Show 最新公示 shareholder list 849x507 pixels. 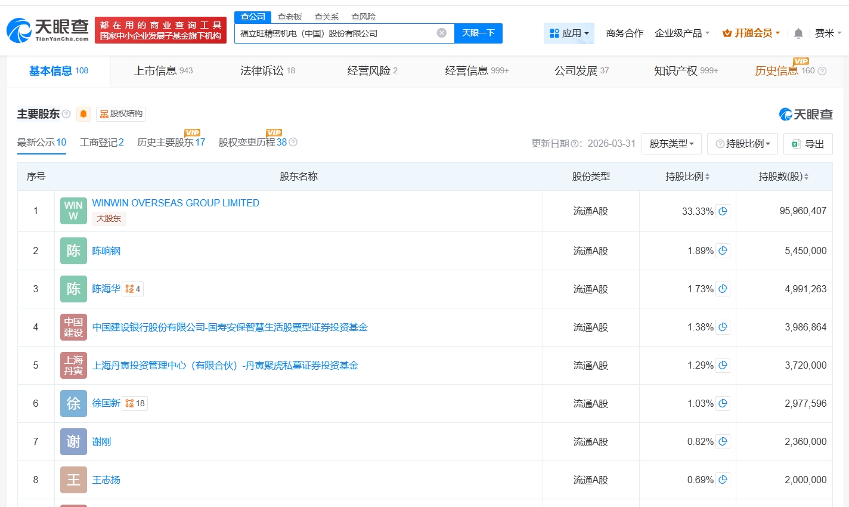click(x=42, y=143)
